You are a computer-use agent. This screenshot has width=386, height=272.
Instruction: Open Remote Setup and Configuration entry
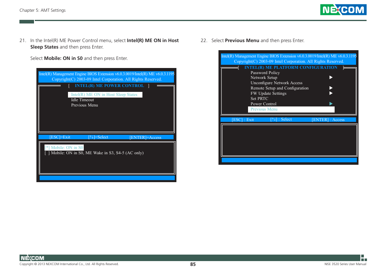[x=280, y=88]
